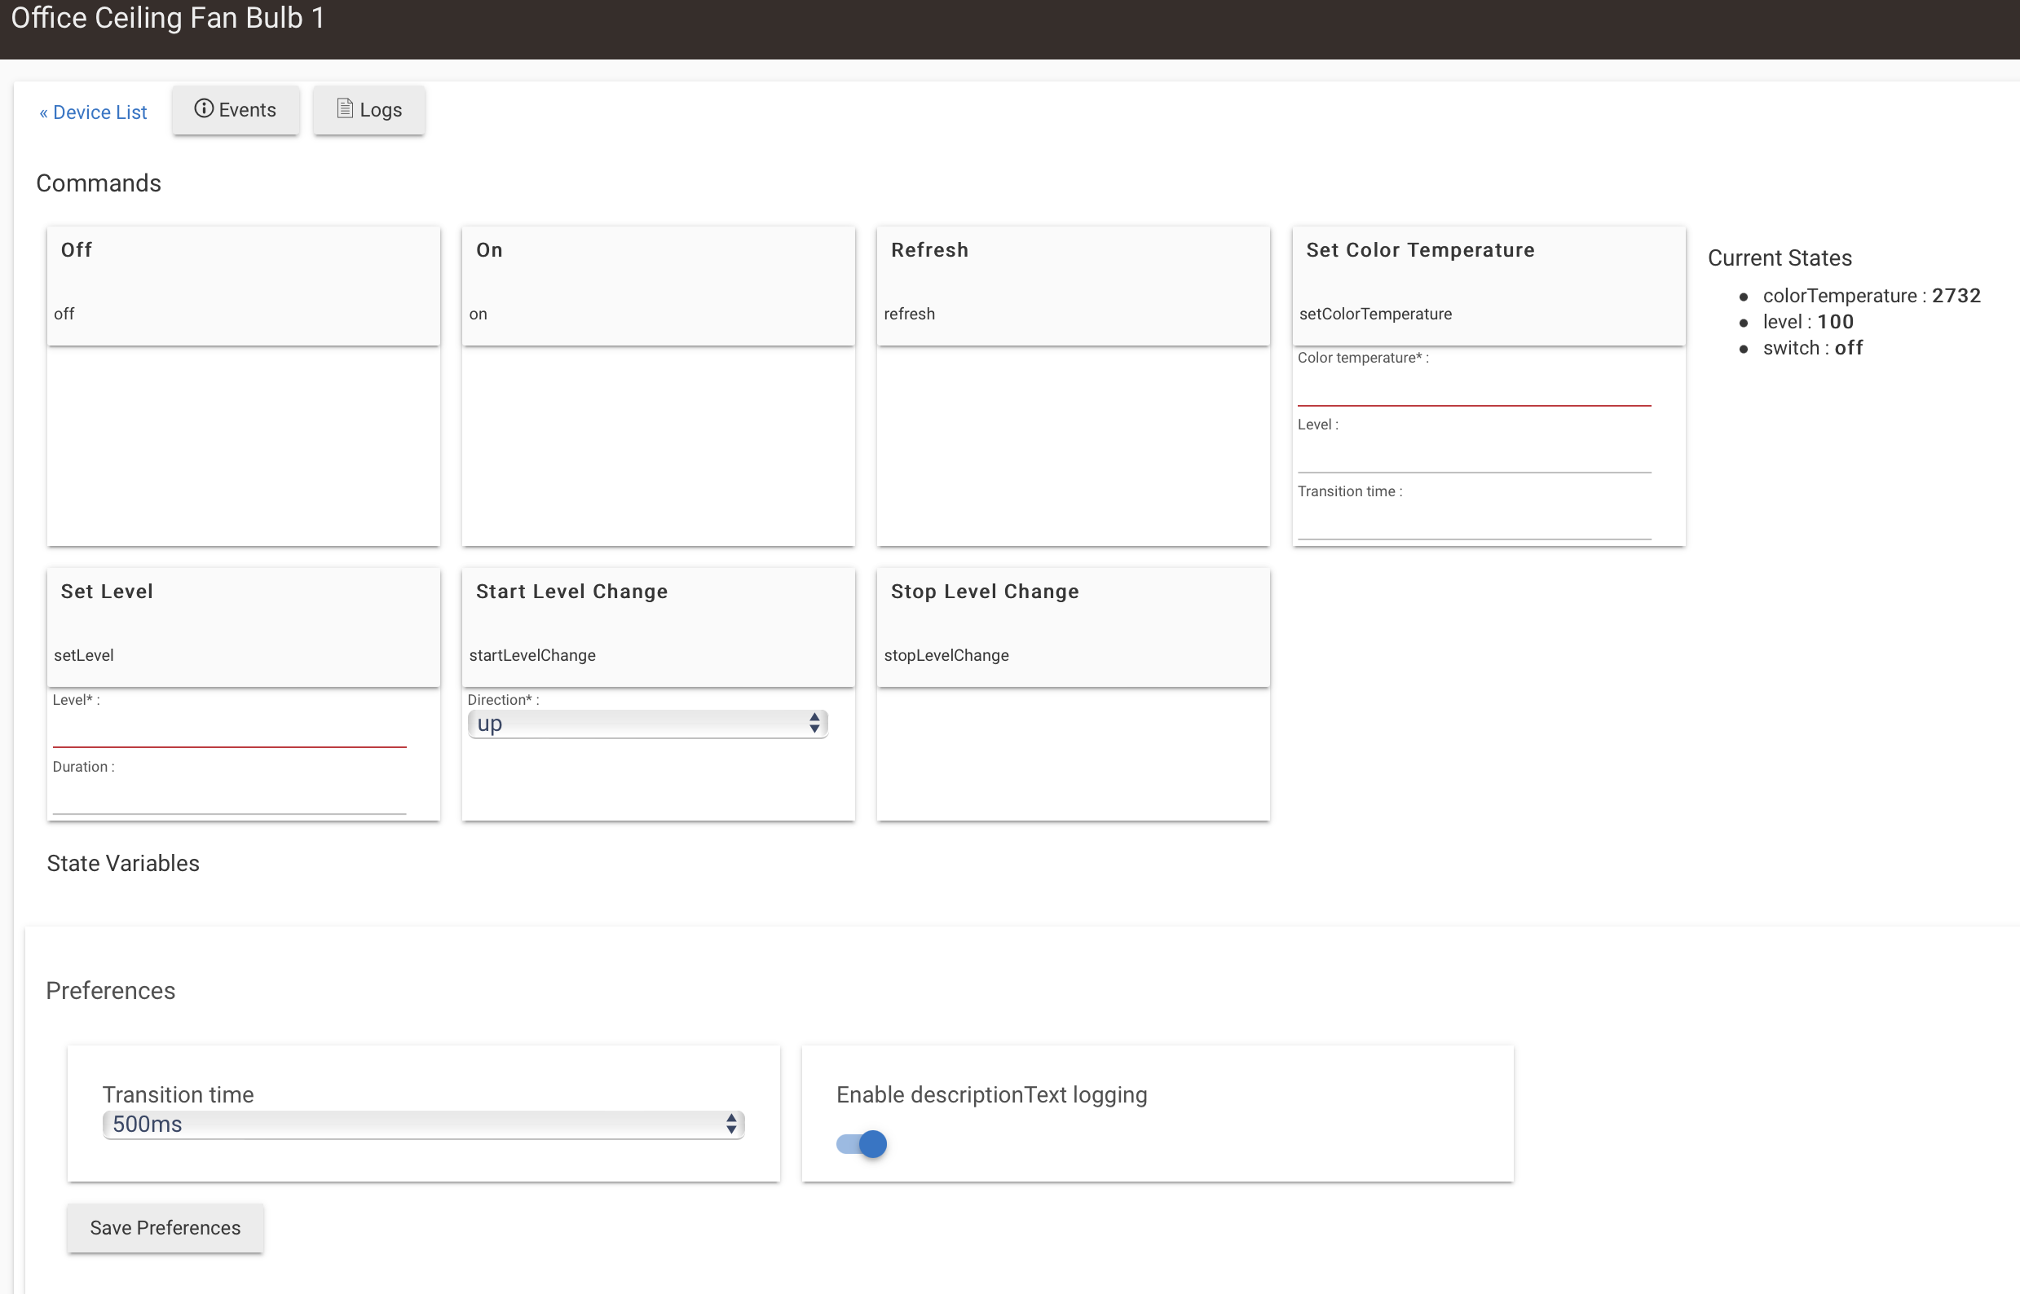This screenshot has height=1294, width=2020.
Task: Focus the Set Level Level* input
Action: pyautogui.click(x=228, y=731)
